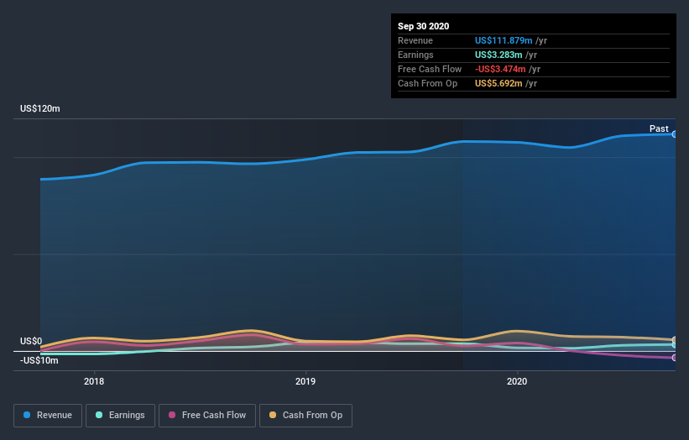Click the Earnings label in tooltip
The height and width of the screenshot is (440, 689).
pyautogui.click(x=415, y=55)
